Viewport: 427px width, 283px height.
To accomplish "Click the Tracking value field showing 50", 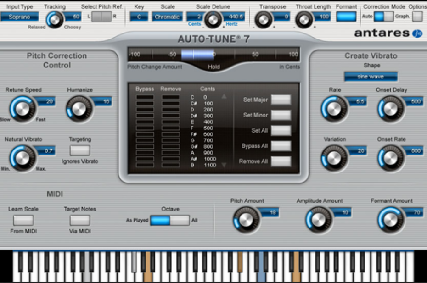I will click(73, 17).
